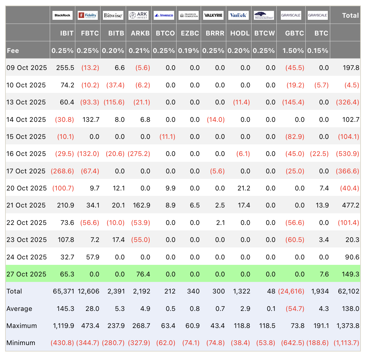The image size is (366, 357).
Task: Click the Fidelity logo
Action: (x=88, y=15)
